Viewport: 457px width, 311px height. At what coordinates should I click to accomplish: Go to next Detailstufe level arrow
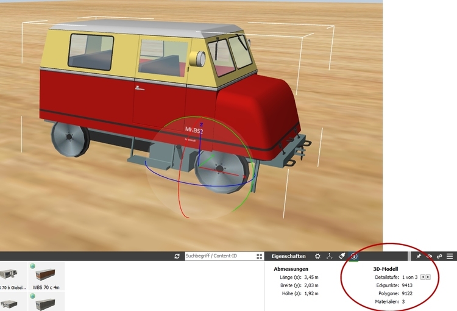[428, 277]
